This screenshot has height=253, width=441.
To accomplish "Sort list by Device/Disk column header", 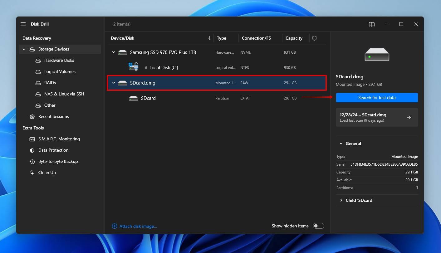I will (x=122, y=38).
